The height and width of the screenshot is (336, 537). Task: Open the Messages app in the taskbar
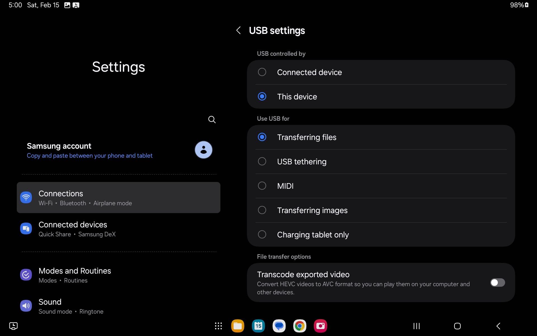click(279, 326)
